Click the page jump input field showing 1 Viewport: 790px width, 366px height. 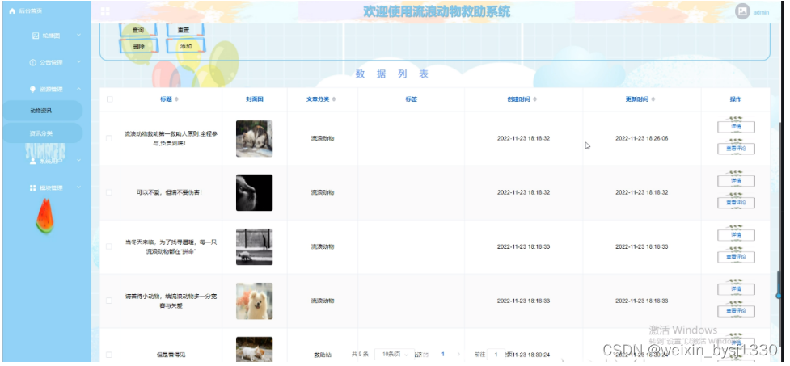[x=496, y=355]
